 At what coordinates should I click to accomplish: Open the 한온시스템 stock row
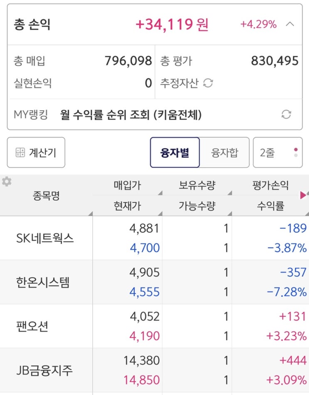[46, 282]
